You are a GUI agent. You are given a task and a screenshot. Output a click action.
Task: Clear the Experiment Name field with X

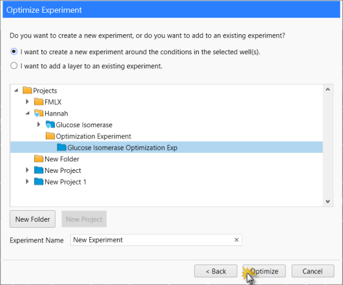pyautogui.click(x=236, y=240)
